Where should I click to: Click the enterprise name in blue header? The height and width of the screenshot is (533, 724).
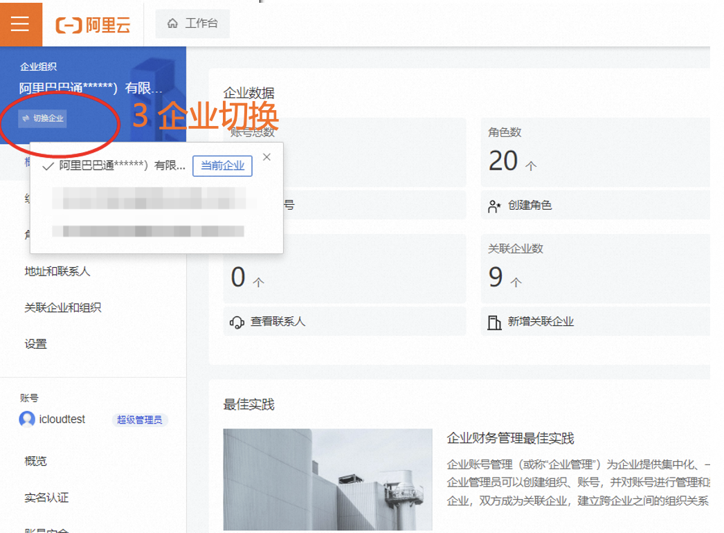click(x=91, y=88)
